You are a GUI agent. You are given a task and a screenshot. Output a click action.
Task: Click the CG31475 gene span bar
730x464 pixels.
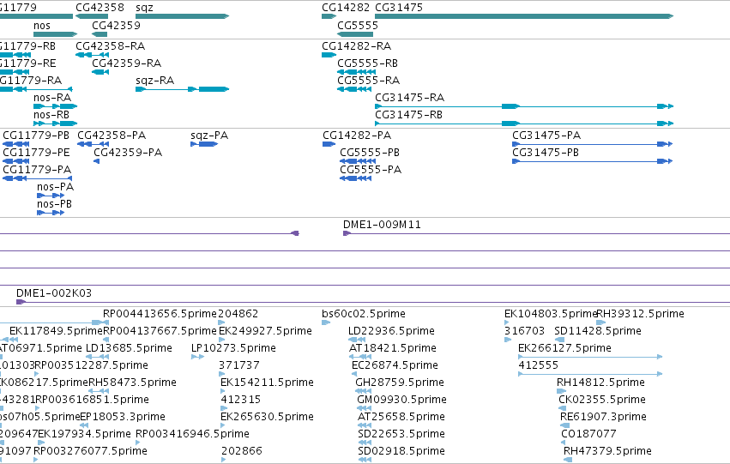coord(524,16)
